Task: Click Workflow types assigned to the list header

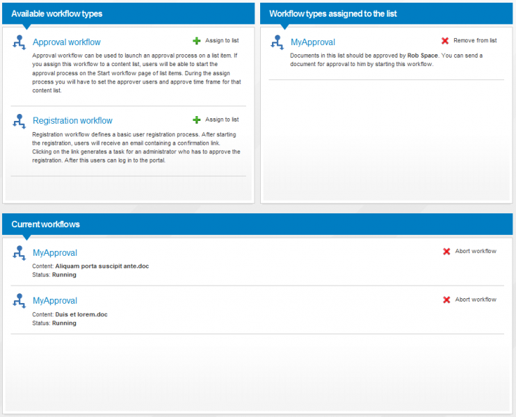Action: click(x=387, y=13)
